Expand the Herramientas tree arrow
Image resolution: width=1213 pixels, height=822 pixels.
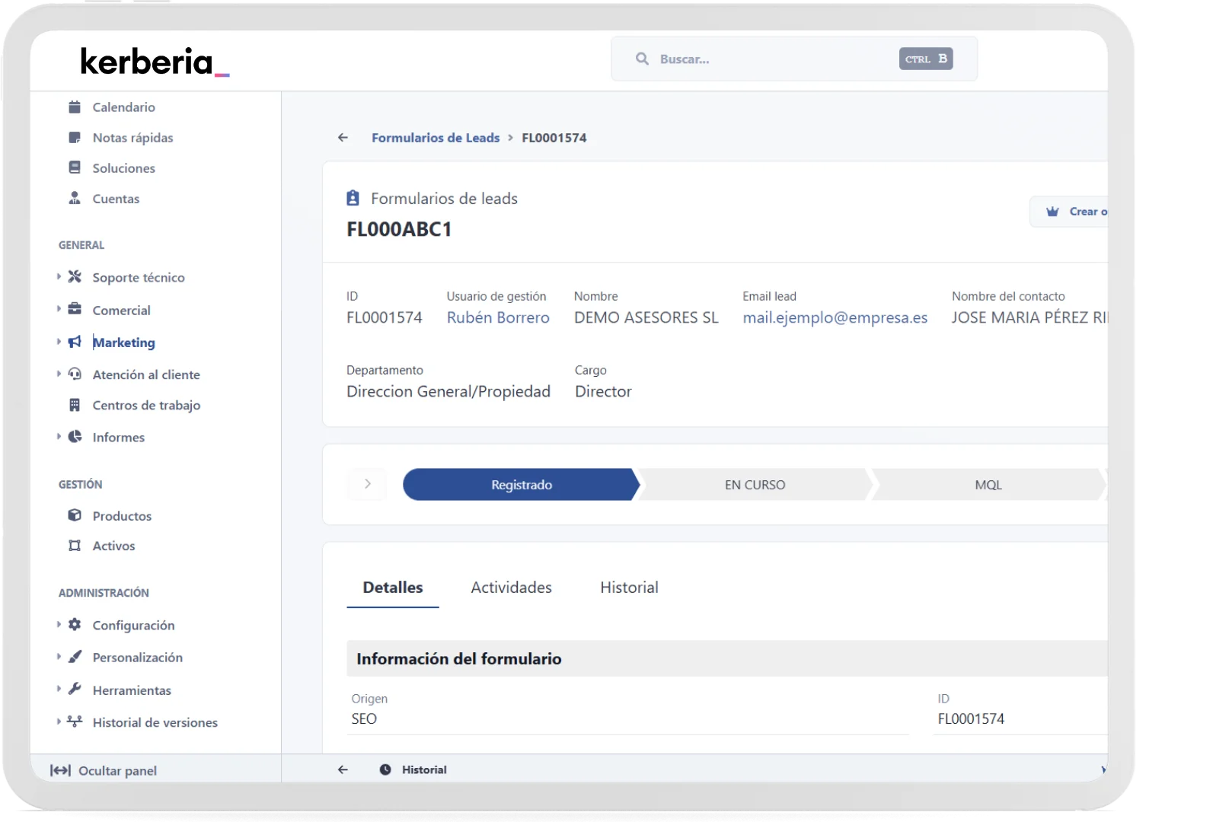pos(59,689)
